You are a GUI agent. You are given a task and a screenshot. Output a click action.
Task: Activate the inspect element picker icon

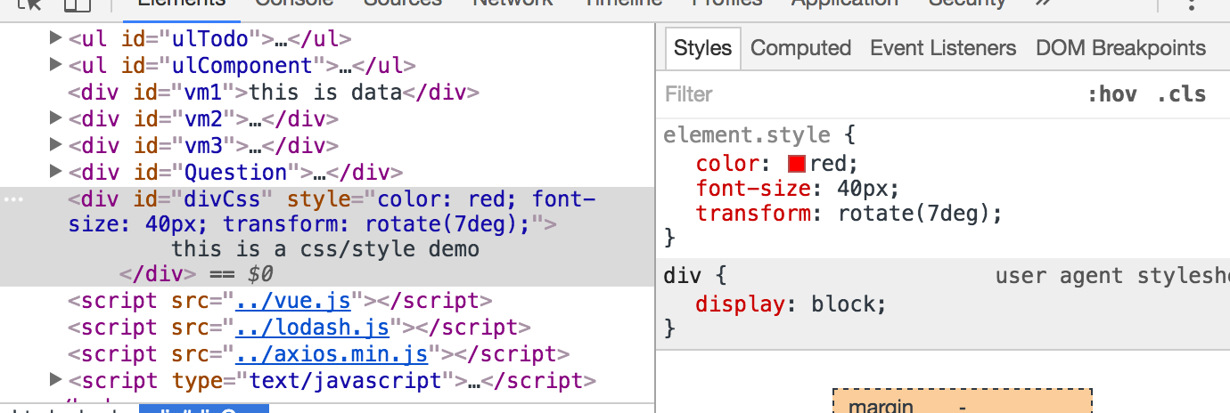pyautogui.click(x=30, y=3)
